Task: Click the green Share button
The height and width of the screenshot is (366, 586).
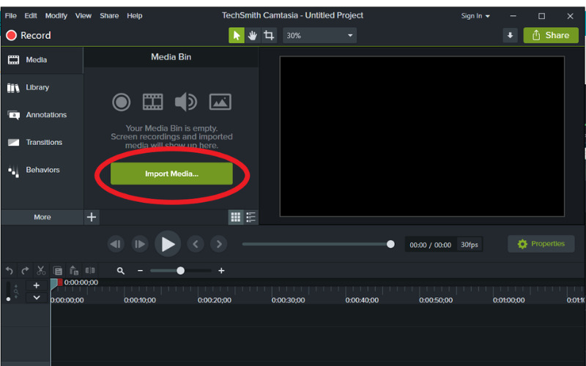Action: (x=551, y=35)
